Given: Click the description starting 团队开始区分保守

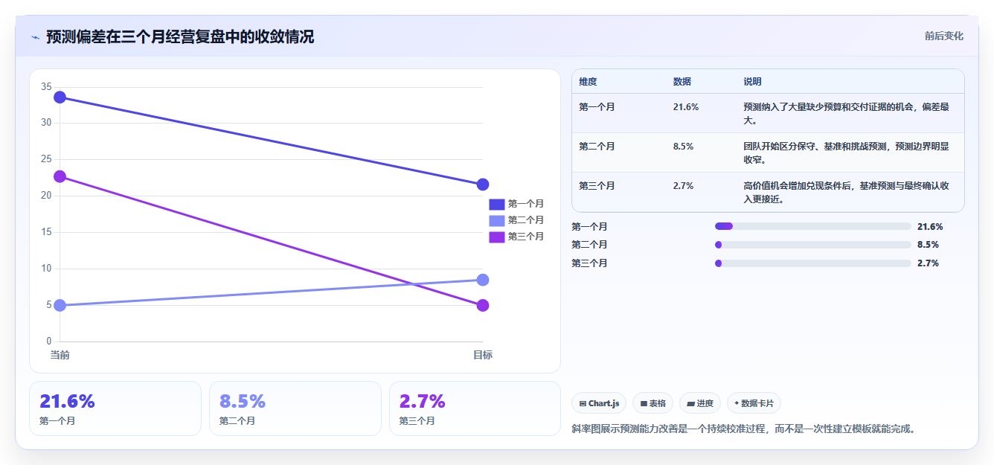Looking at the screenshot, I should coord(846,153).
